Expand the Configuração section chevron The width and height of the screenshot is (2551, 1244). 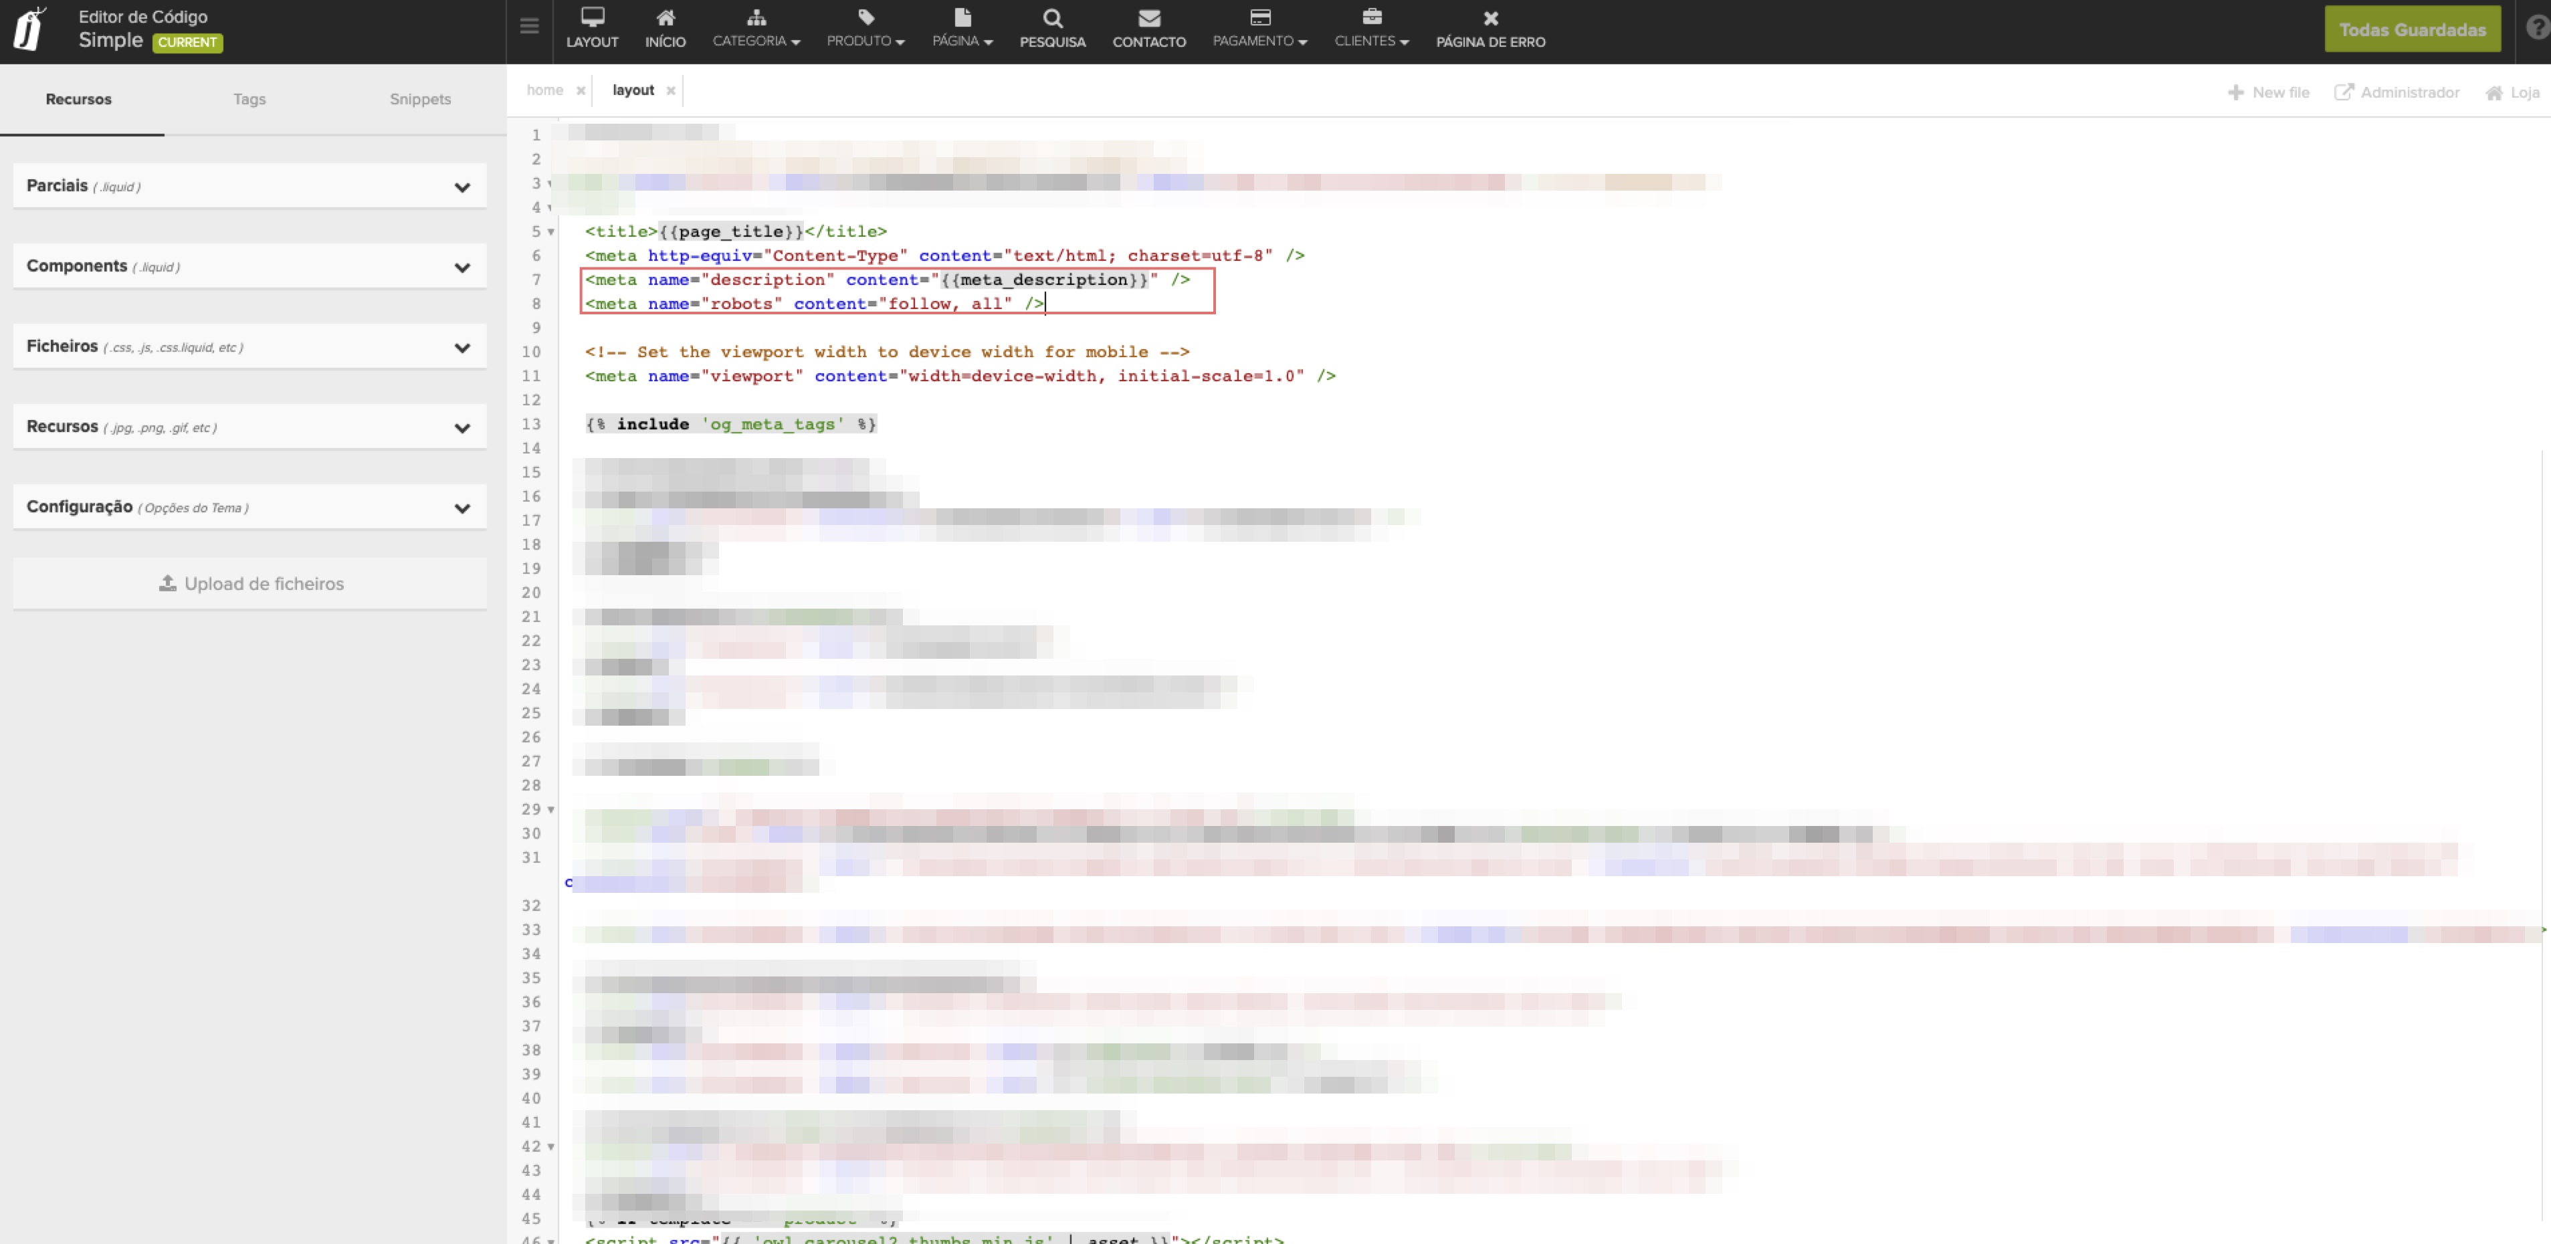coord(462,508)
